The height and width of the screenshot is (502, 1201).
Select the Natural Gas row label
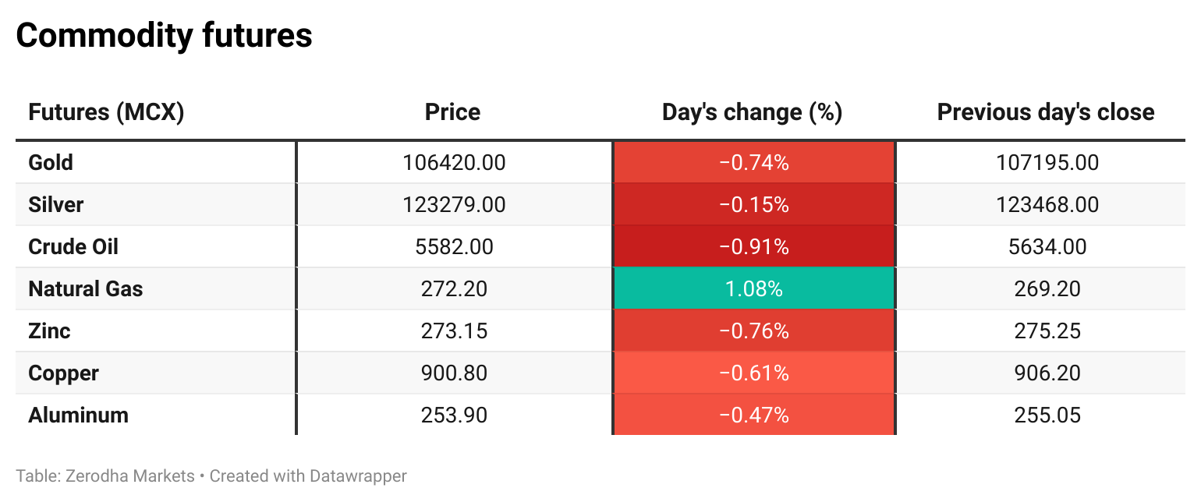coord(86,289)
